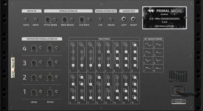
Task: Click operator 3 LEVEL input jack
Action: click(x=41, y=62)
